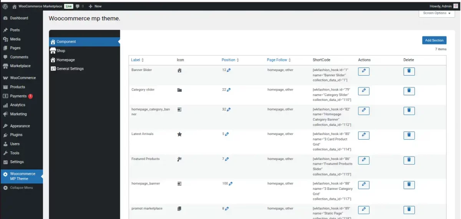
Task: Open Settings in sidebar
Action: coord(17,162)
